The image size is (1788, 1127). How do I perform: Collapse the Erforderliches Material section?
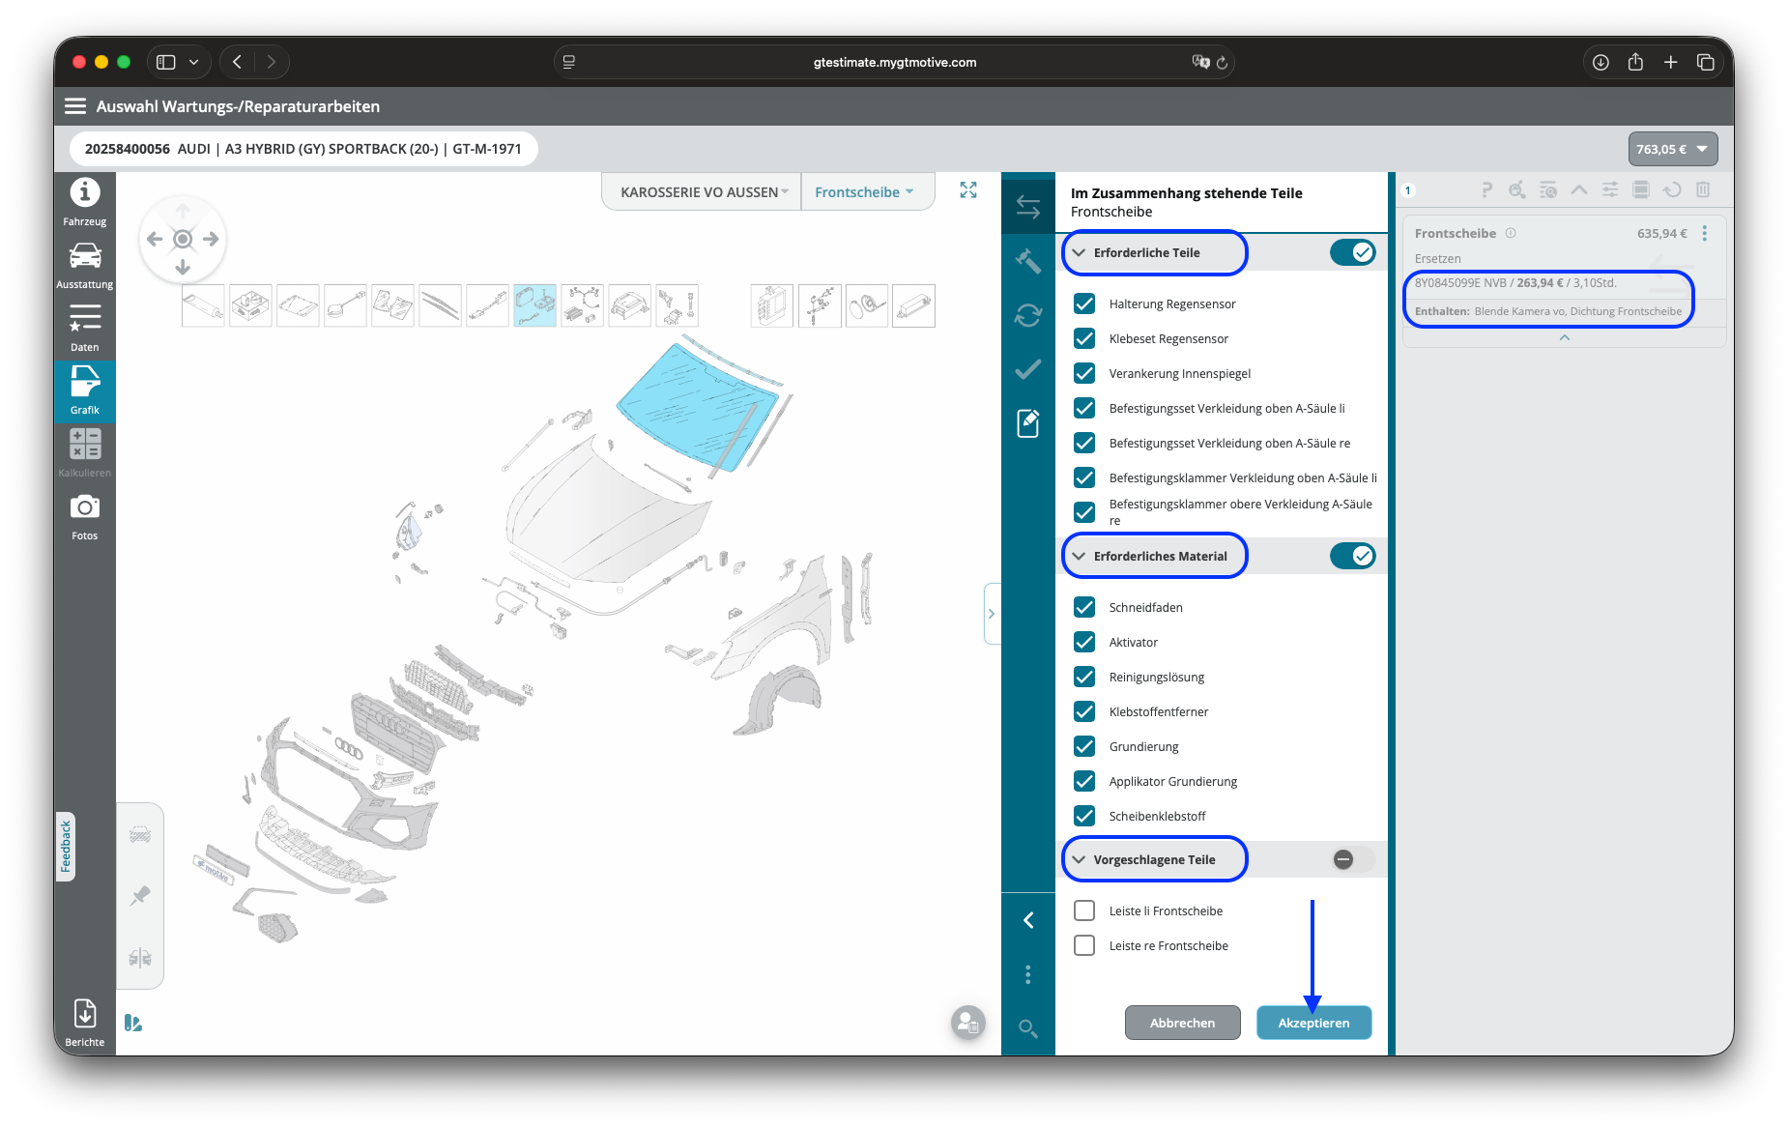click(x=1079, y=556)
